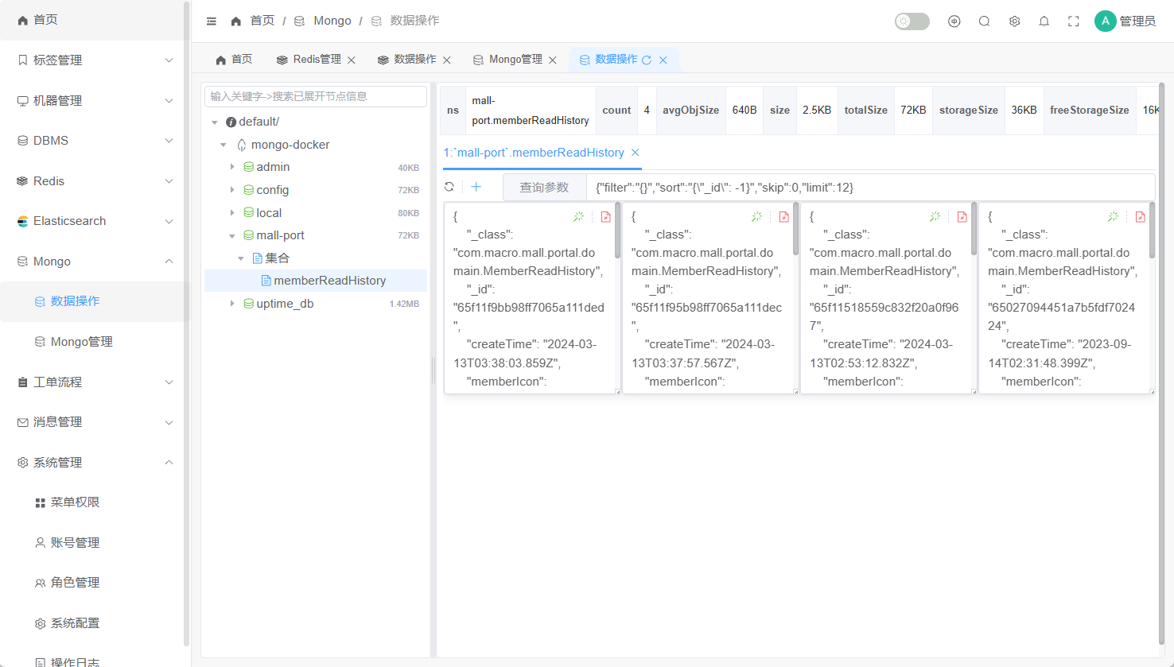The image size is (1174, 667).
Task: Collapse sidebar with the hamburger menu icon
Action: (x=212, y=21)
